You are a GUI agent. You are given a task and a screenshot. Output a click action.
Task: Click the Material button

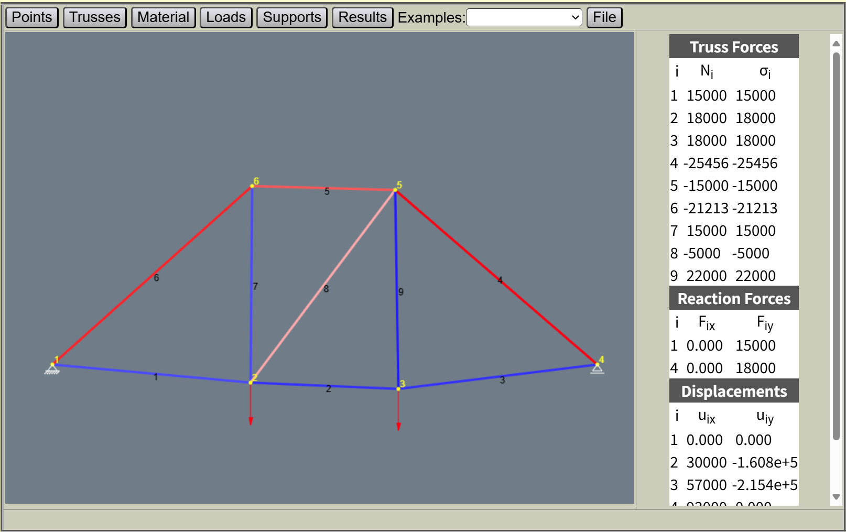tap(163, 17)
